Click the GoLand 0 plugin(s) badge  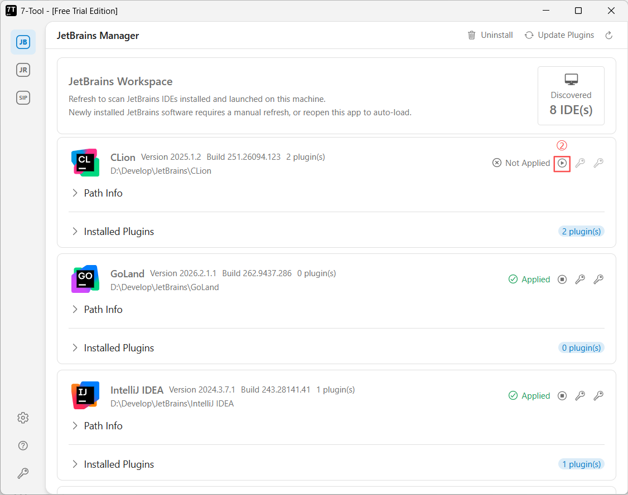(581, 348)
